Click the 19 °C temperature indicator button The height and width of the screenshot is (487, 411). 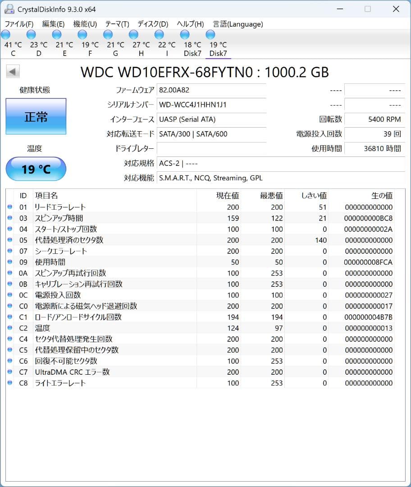[x=36, y=169]
